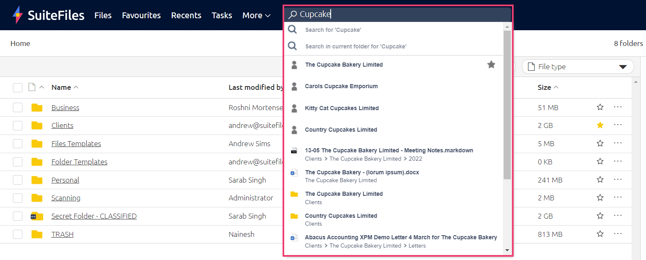Click the markdown file icon for Meeting Notes
Screen dimensions: 646x260
(295, 151)
